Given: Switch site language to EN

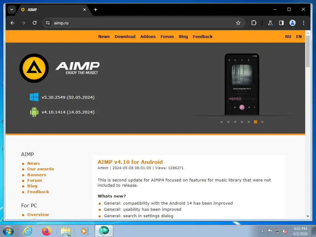Looking at the screenshot, I should tap(299, 37).
